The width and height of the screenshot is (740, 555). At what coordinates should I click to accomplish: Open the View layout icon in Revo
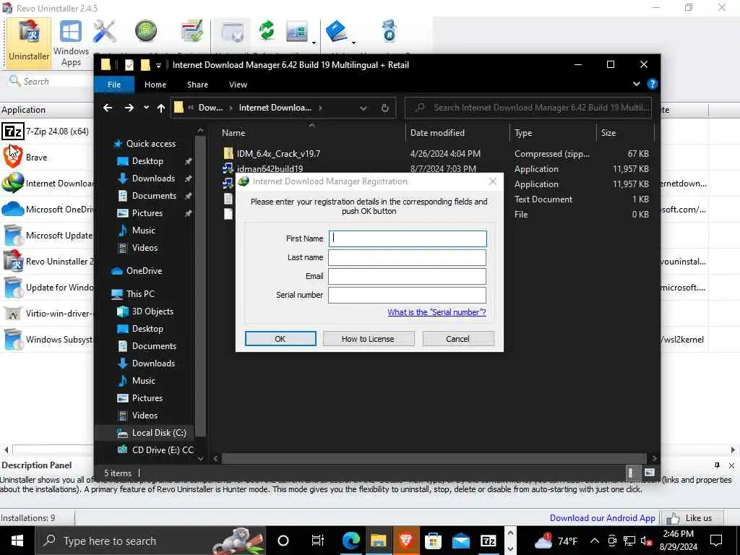(297, 32)
